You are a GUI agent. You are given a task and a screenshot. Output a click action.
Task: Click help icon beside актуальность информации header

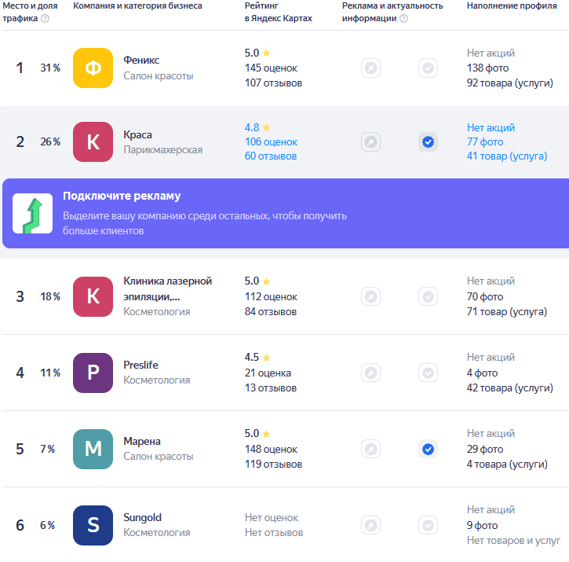coord(403,19)
